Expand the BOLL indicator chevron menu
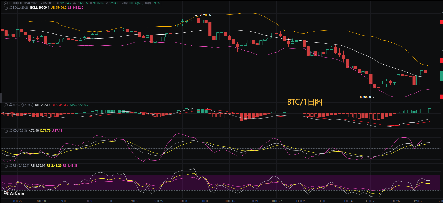This screenshot has width=443, height=203. (6, 8)
